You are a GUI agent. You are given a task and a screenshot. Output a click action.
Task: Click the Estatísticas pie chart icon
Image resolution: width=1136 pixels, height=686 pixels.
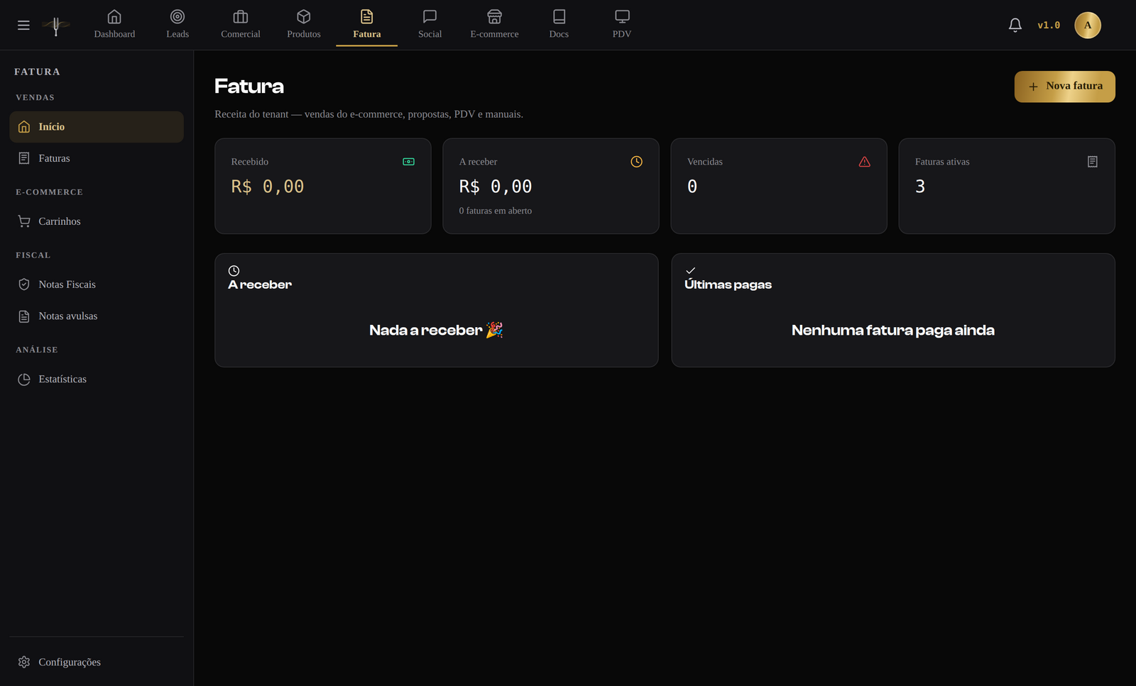(24, 380)
